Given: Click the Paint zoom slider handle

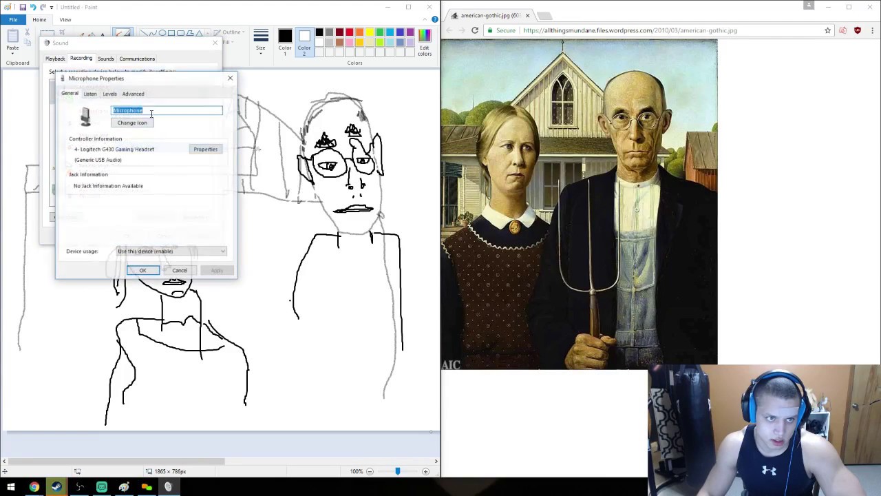Looking at the screenshot, I should [x=397, y=471].
